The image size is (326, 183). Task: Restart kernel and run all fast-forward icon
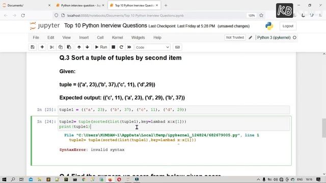pos(129,47)
